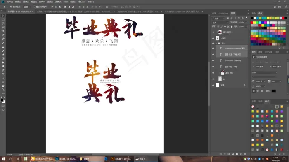Open the auto-select target dropdown
This screenshot has width=289, height=162.
click(27, 7)
